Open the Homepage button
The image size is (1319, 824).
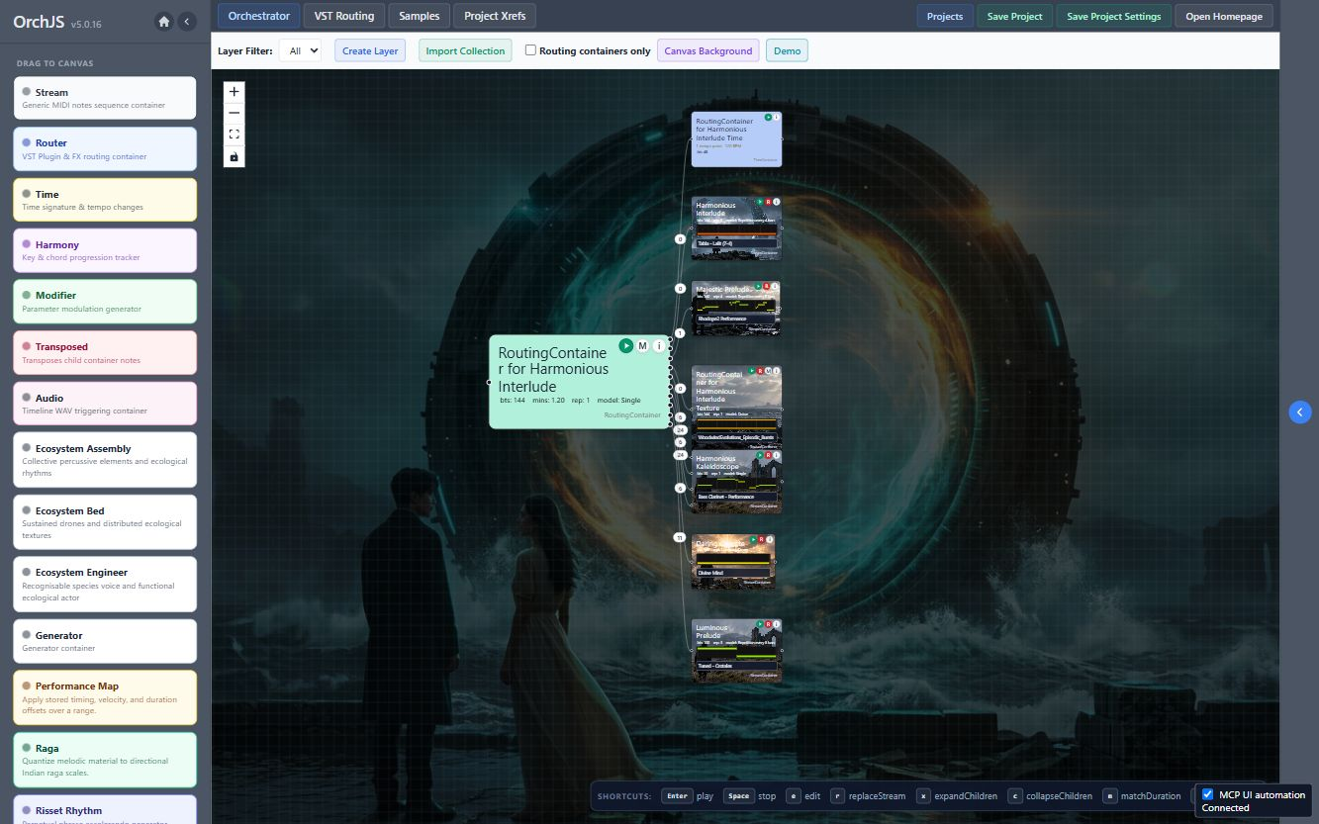click(1224, 16)
